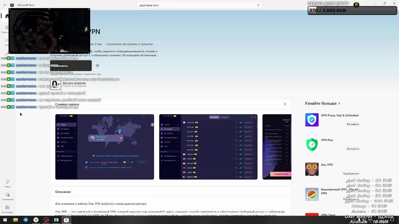Click VPN Proxy: Fast & Unlimited title
Image resolution: width=399 pixels, height=224 pixels.
tap(339, 115)
